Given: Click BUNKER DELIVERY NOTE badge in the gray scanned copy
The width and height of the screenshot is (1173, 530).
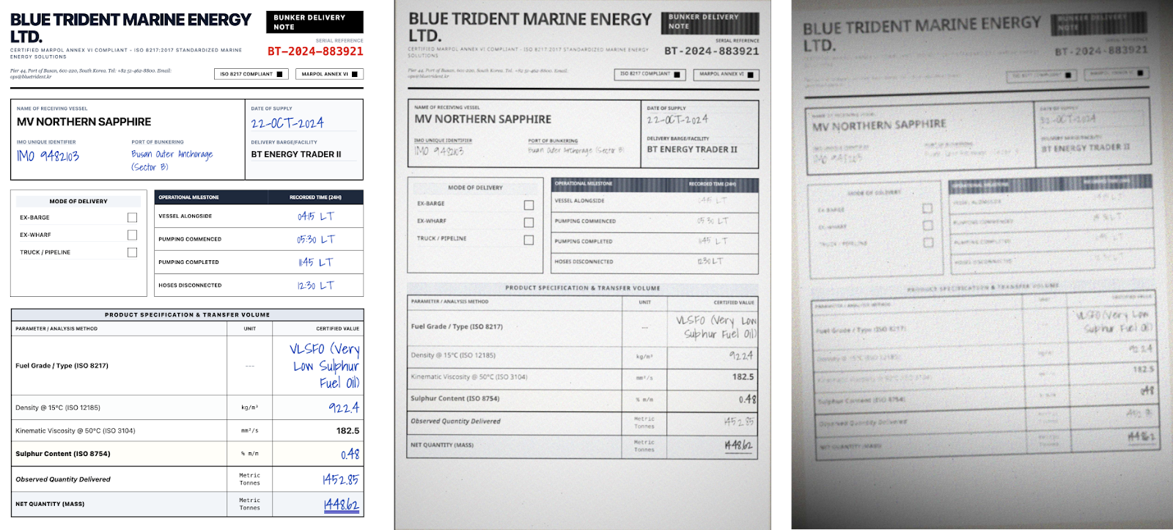Looking at the screenshot, I should point(710,22).
